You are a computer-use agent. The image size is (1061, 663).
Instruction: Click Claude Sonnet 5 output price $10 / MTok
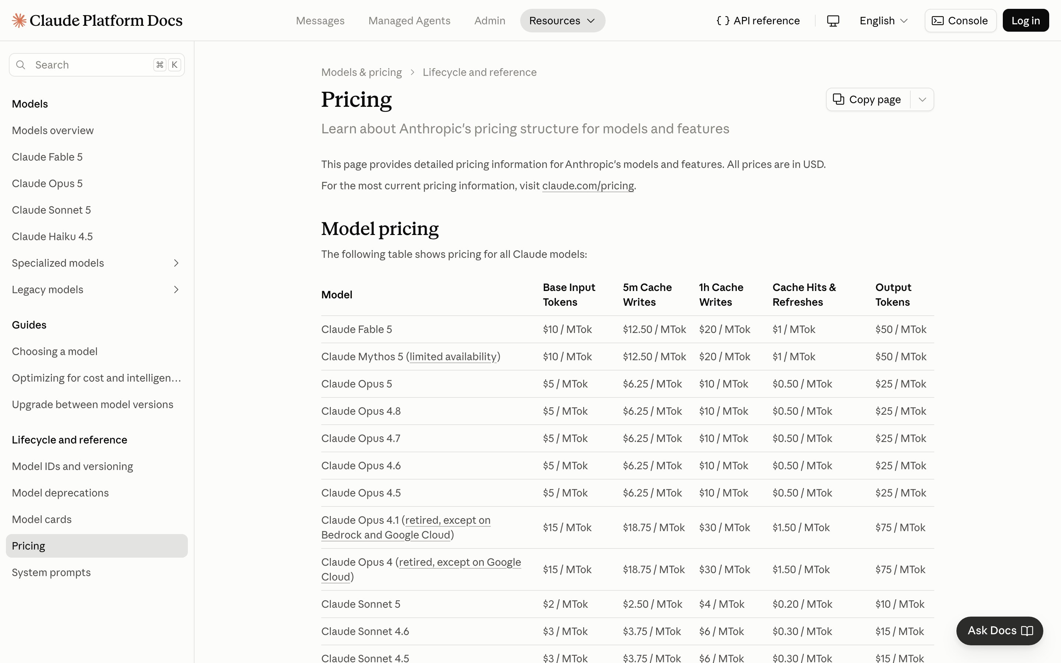pos(900,604)
